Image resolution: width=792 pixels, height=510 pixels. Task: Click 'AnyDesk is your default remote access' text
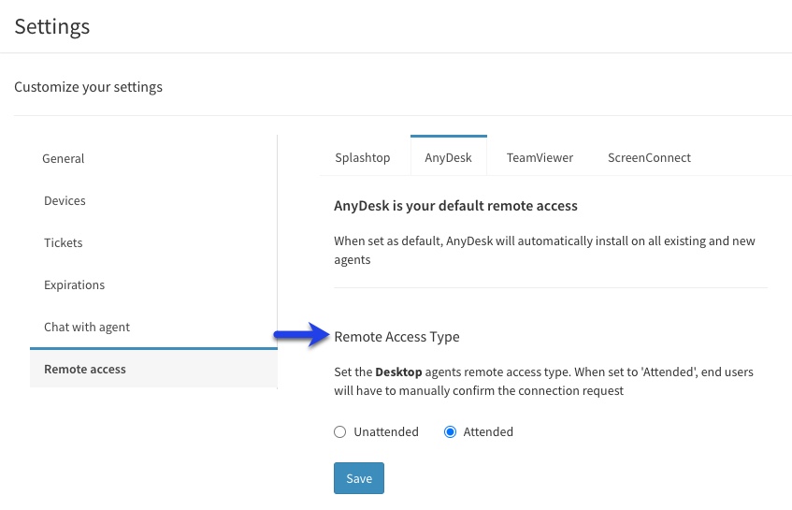point(455,206)
